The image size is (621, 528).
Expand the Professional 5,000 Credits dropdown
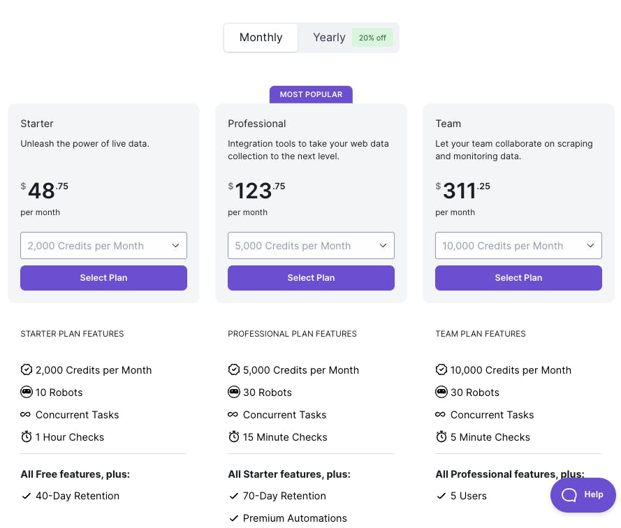311,246
